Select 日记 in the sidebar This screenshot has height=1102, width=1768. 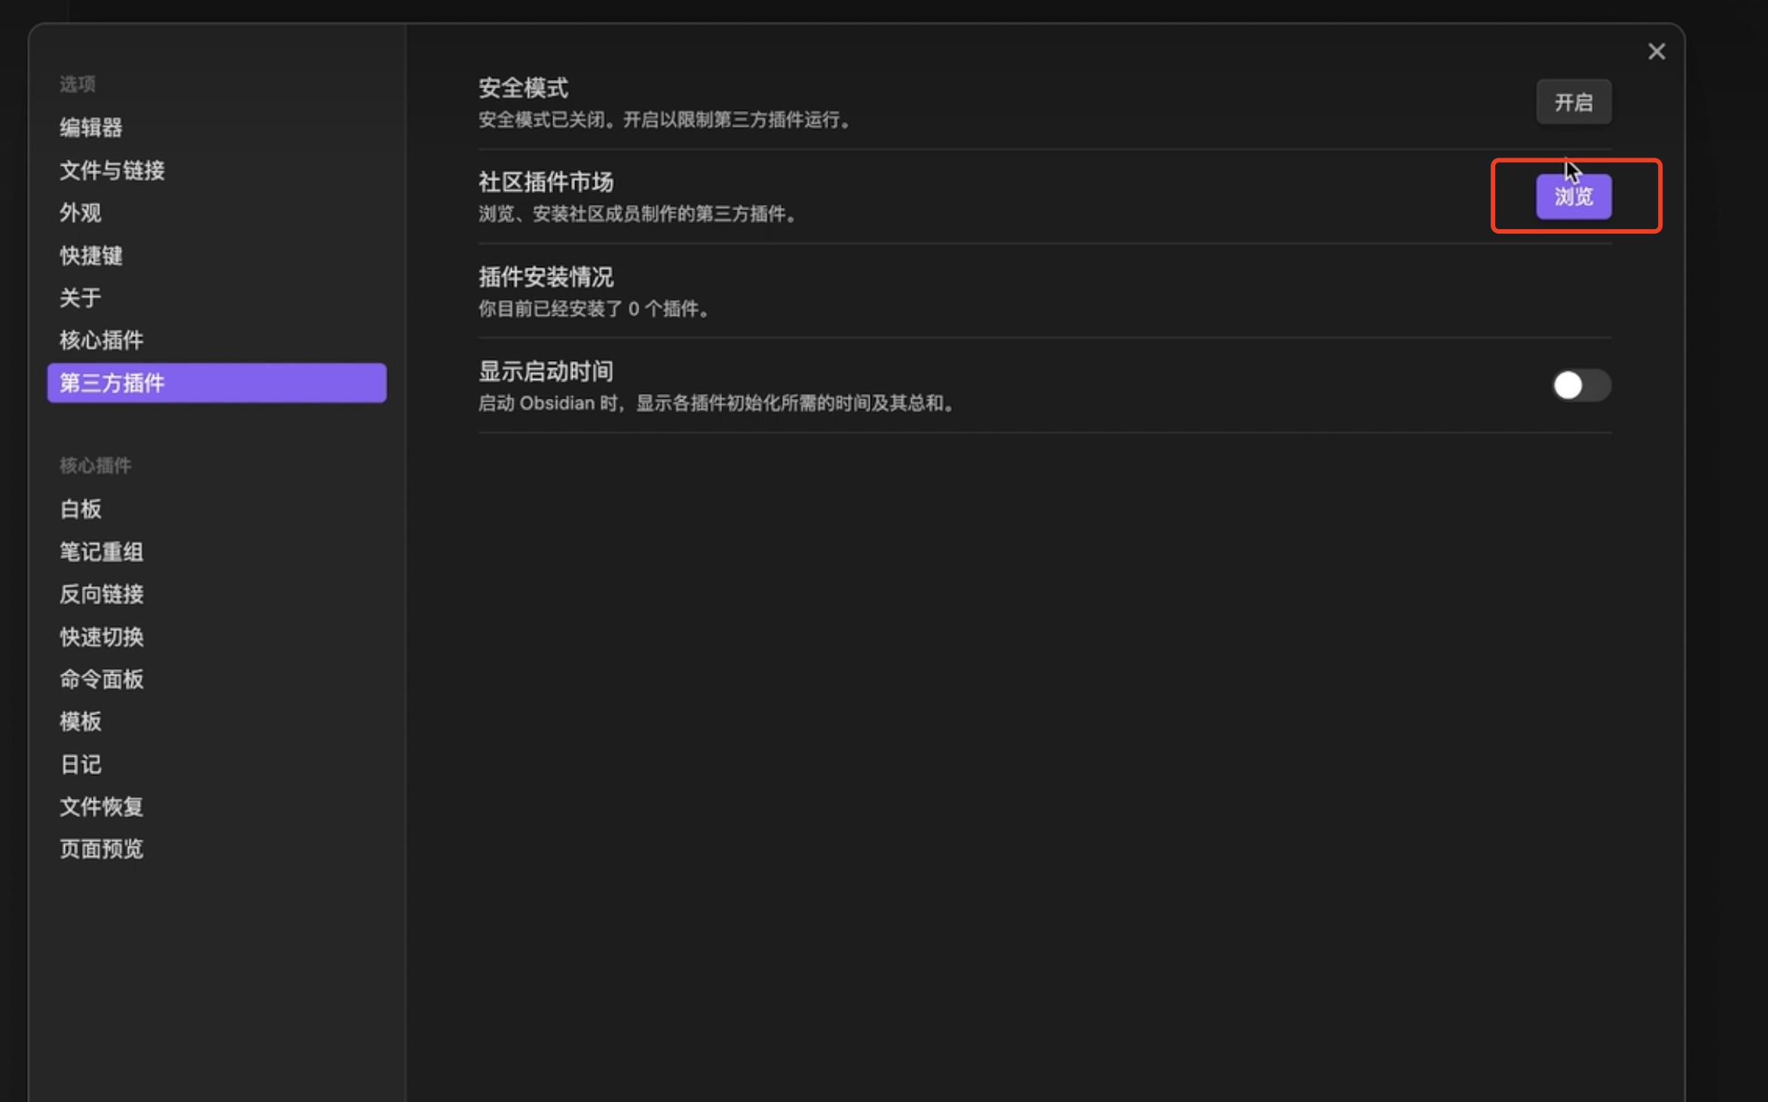(81, 764)
